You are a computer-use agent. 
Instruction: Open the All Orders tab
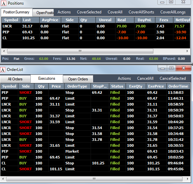click(x=15, y=79)
